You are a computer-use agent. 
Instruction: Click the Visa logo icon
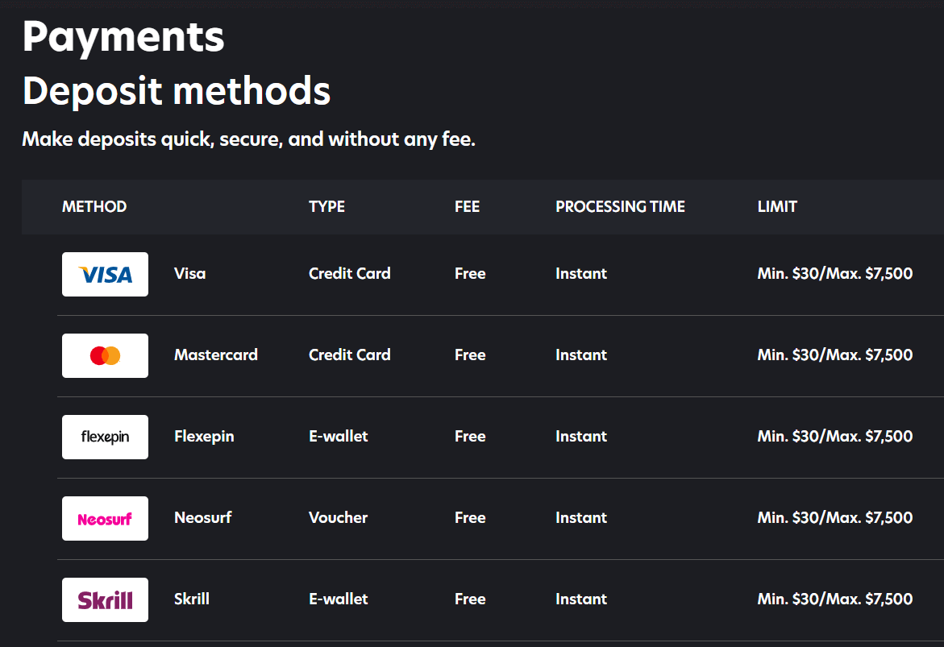105,274
